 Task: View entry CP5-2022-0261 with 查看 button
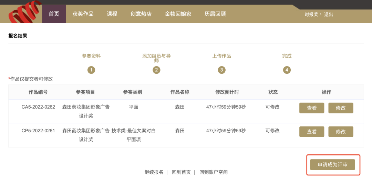pyautogui.click(x=312, y=132)
